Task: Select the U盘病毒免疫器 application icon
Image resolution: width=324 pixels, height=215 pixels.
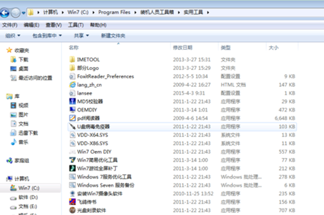Action: pyautogui.click(x=72, y=126)
